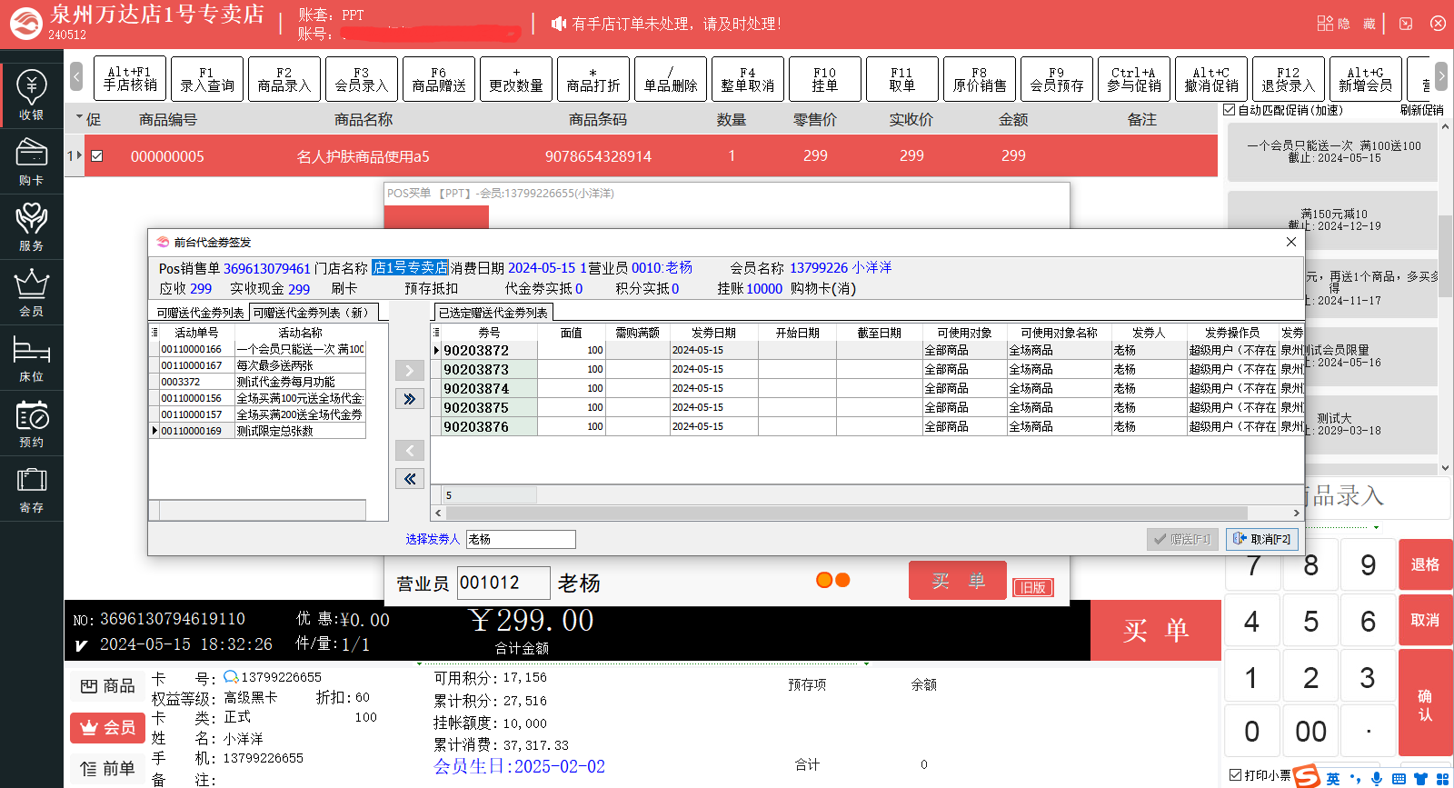Open the 寄存 deposit sidebar icon
The height and width of the screenshot is (788, 1454).
[31, 489]
